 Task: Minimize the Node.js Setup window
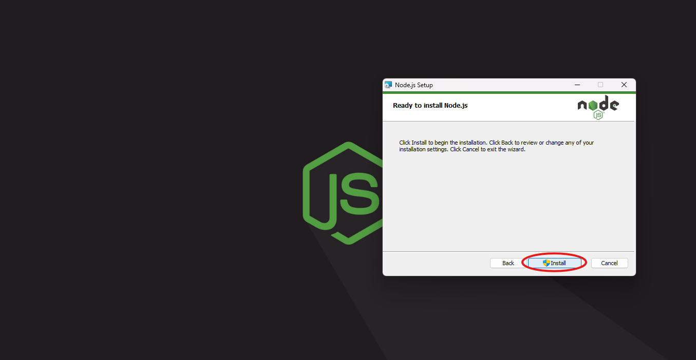point(577,85)
